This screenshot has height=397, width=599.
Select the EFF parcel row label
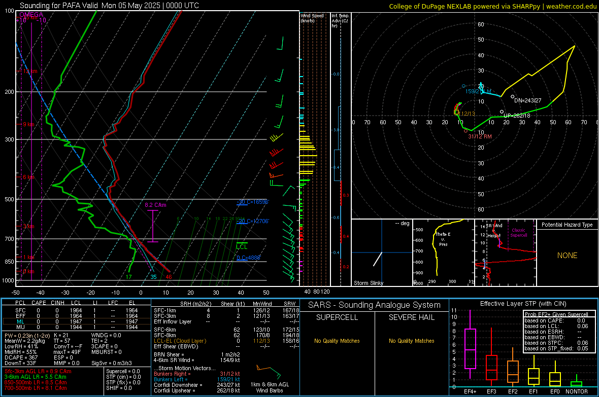[x=20, y=316]
